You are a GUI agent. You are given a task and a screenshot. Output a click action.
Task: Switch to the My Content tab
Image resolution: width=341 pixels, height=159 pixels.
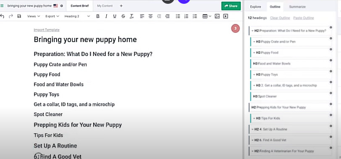[105, 6]
